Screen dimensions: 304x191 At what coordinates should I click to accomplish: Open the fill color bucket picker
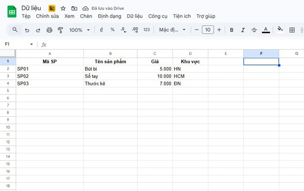coord(280,30)
